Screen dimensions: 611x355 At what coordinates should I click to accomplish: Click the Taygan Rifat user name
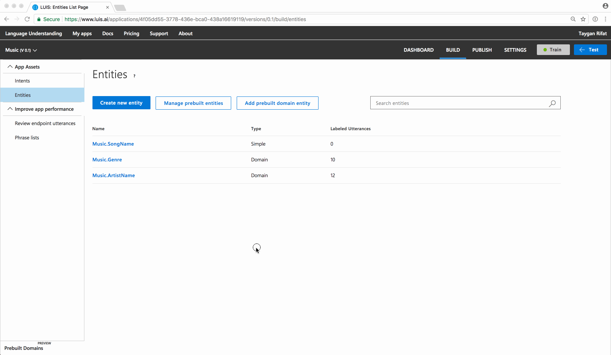593,33
